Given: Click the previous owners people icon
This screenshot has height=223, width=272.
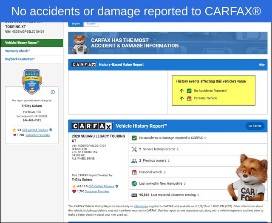Looking at the screenshot, I should pos(134,161).
